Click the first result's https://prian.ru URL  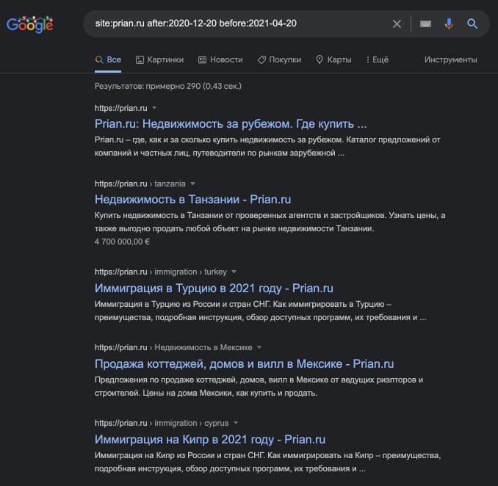click(x=121, y=108)
